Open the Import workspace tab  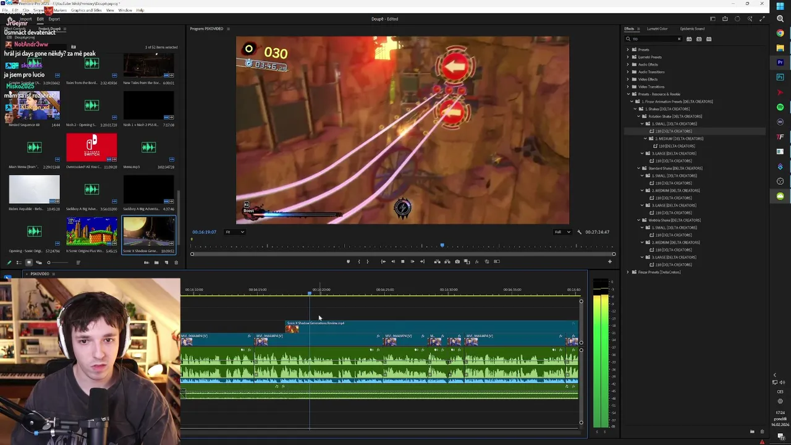click(x=25, y=19)
